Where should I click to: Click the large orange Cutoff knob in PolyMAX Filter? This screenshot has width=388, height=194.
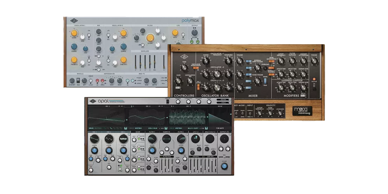click(x=150, y=38)
